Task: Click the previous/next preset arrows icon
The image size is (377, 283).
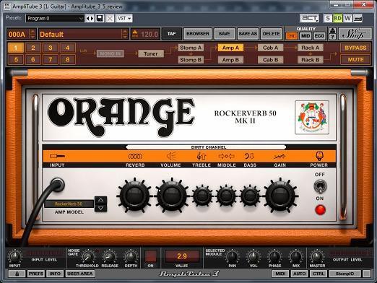Action: tap(90, 18)
